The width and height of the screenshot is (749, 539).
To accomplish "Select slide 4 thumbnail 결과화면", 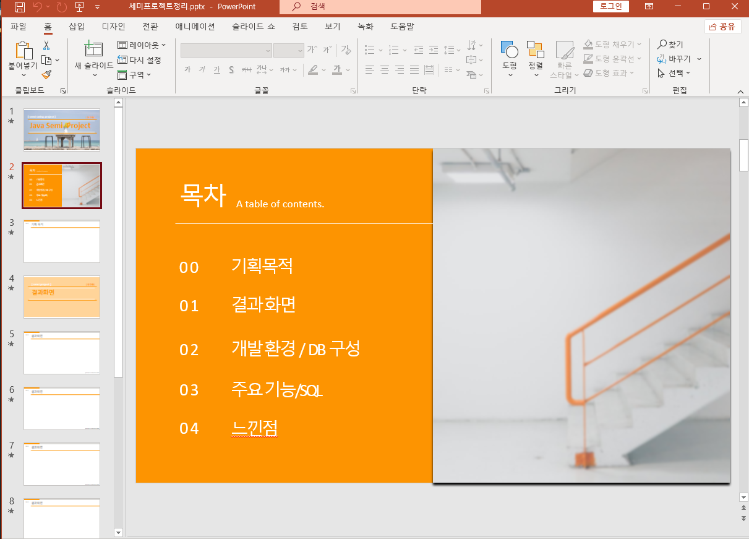I will pyautogui.click(x=62, y=297).
